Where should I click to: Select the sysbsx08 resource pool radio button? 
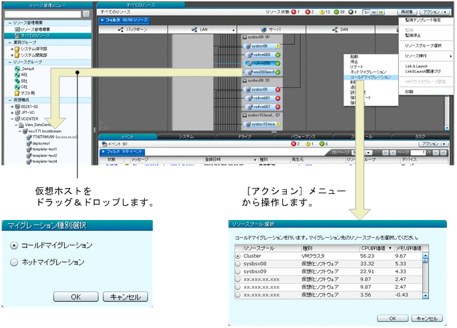[x=238, y=264]
